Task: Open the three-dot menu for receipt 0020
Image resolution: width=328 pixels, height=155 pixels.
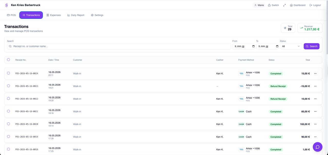Action: click(315, 124)
